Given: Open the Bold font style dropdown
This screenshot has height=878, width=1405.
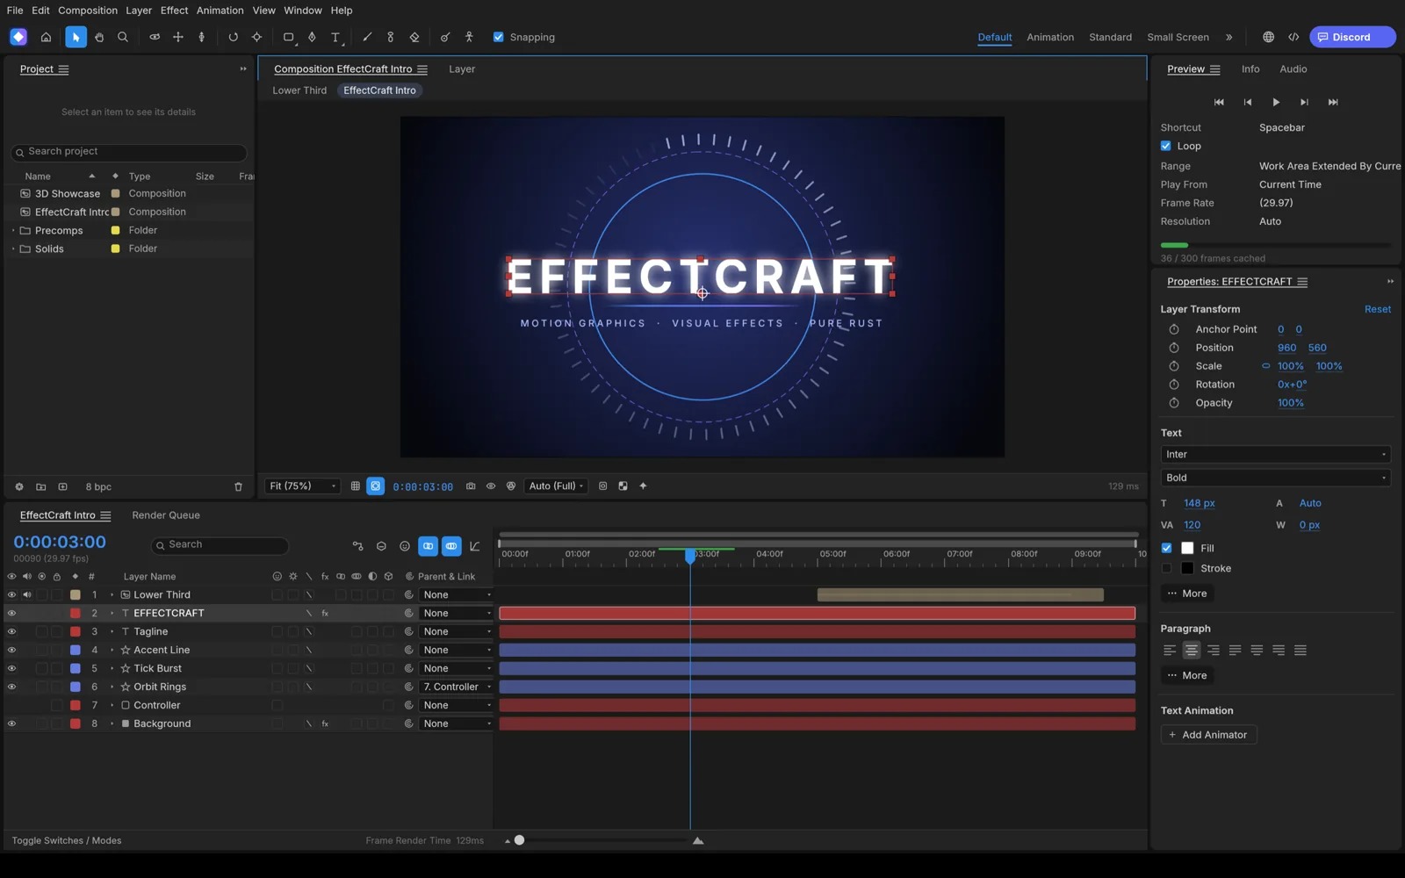Looking at the screenshot, I should [1275, 478].
